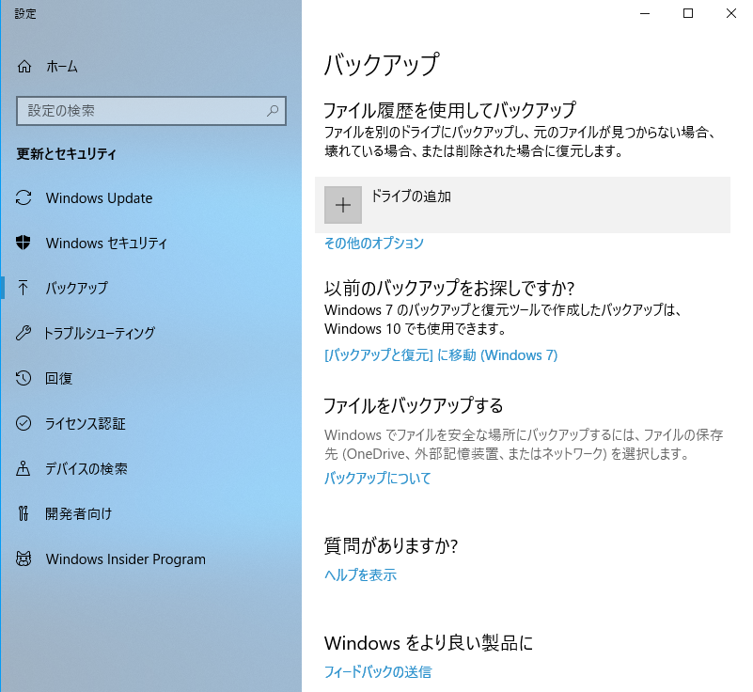Open トラブルシューティング settings

point(113,333)
